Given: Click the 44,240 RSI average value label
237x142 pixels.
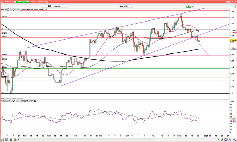Looking at the screenshot, I should [233, 119].
